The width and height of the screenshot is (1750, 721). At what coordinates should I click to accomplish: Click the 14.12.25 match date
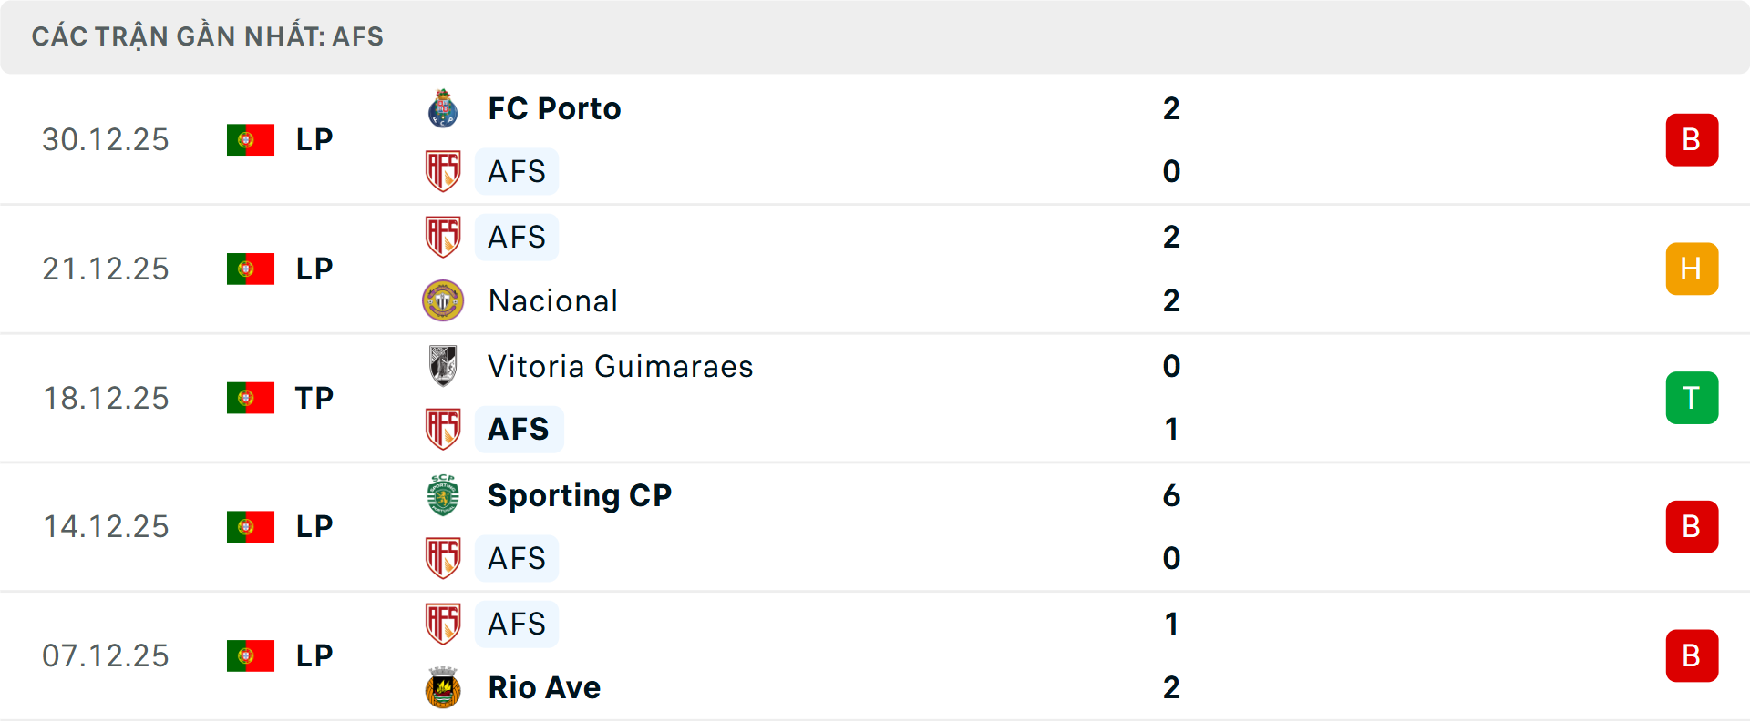coord(106,527)
